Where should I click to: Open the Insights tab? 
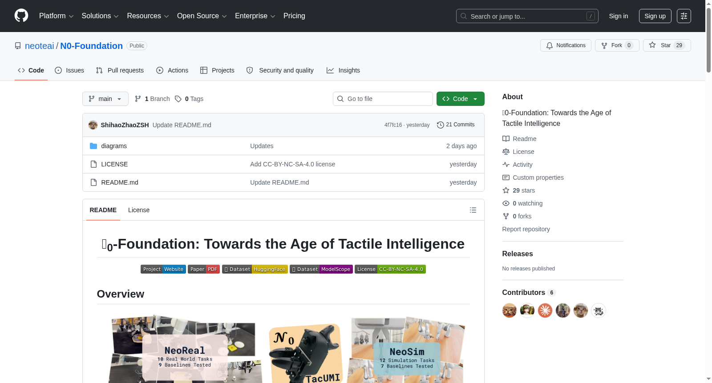343,70
